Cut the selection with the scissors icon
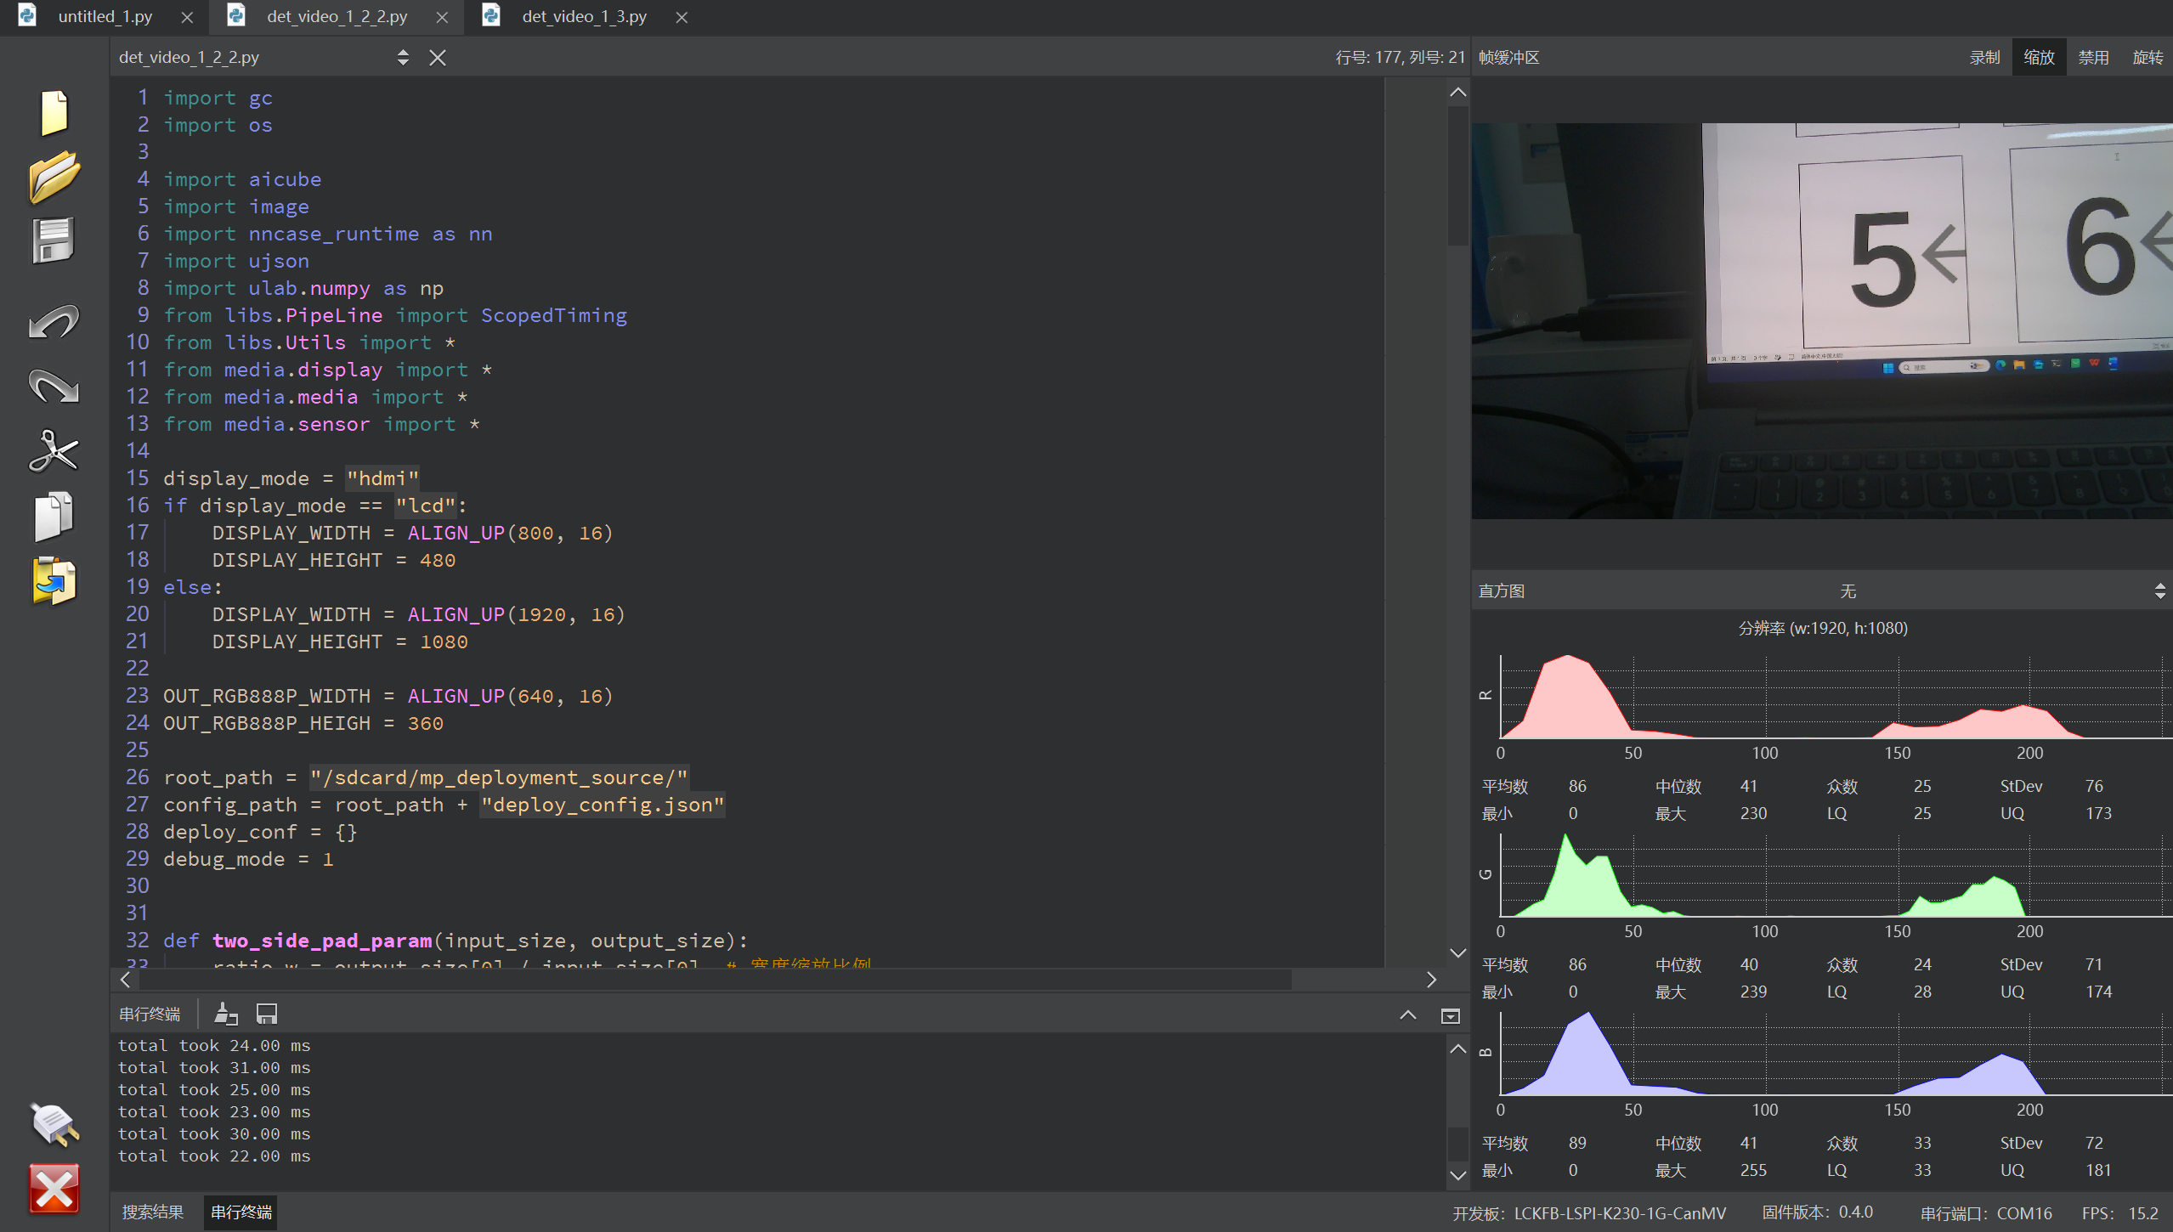 click(54, 450)
